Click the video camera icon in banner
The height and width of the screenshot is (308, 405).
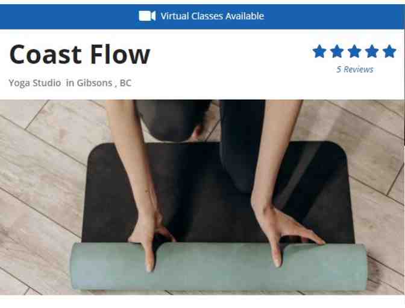click(x=147, y=16)
